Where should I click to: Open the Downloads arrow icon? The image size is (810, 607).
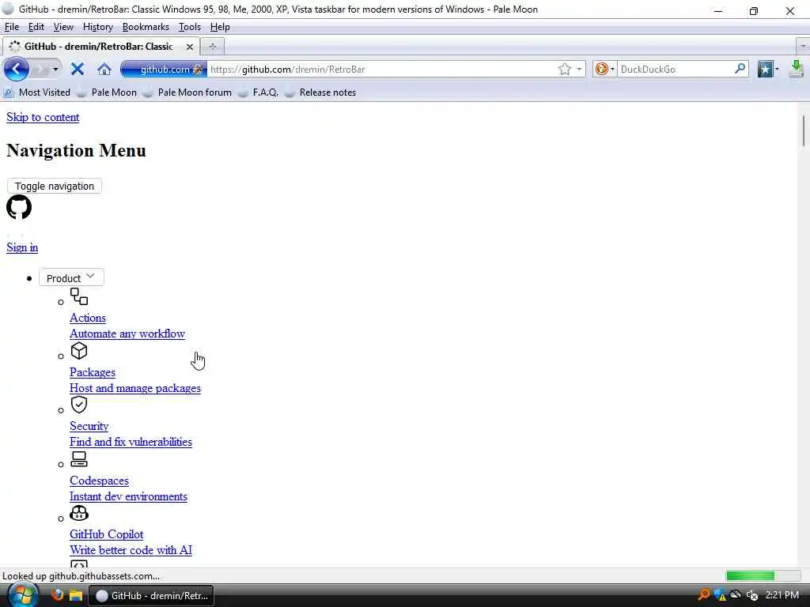pyautogui.click(x=796, y=69)
